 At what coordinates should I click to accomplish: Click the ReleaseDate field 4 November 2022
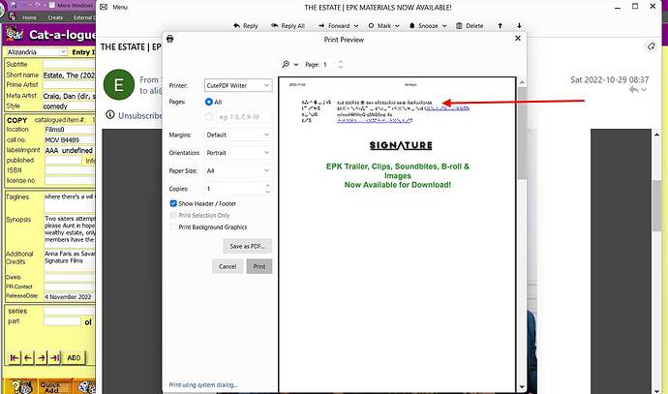69,296
